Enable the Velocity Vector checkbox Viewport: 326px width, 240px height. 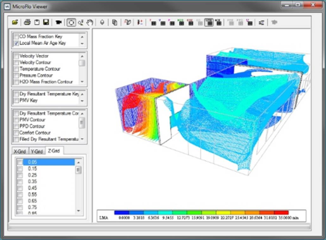click(x=16, y=56)
